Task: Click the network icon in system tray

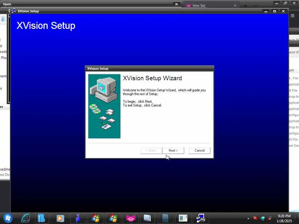Action: coord(263,218)
